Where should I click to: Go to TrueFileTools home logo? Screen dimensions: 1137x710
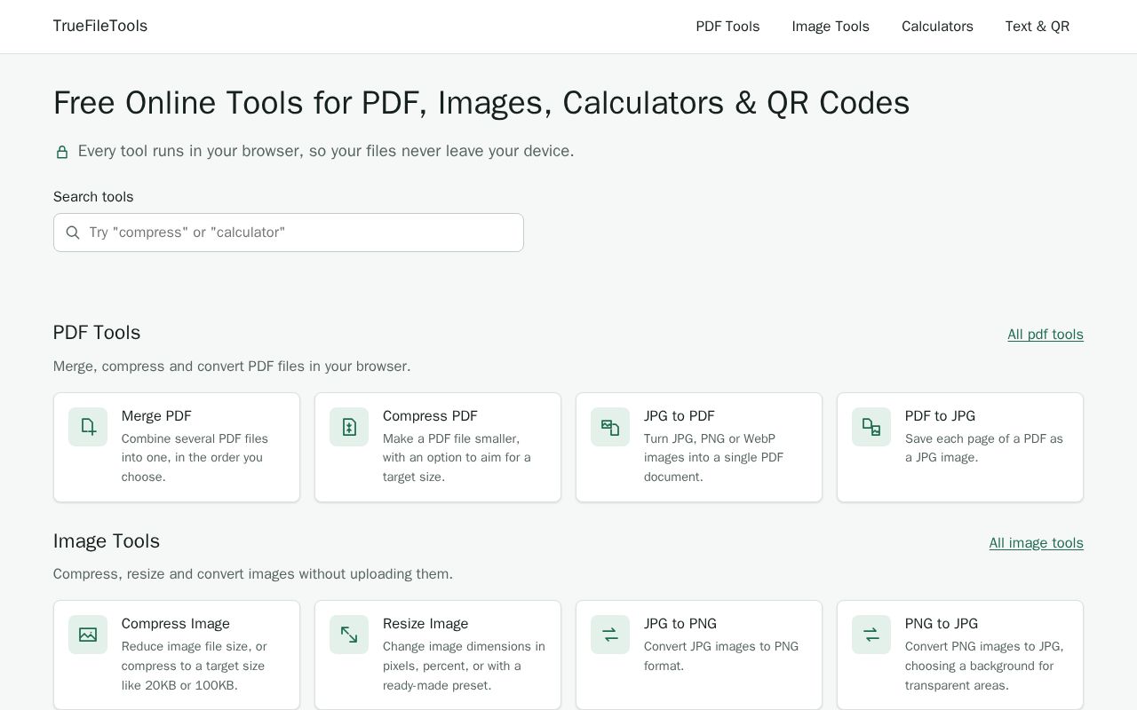click(x=100, y=26)
